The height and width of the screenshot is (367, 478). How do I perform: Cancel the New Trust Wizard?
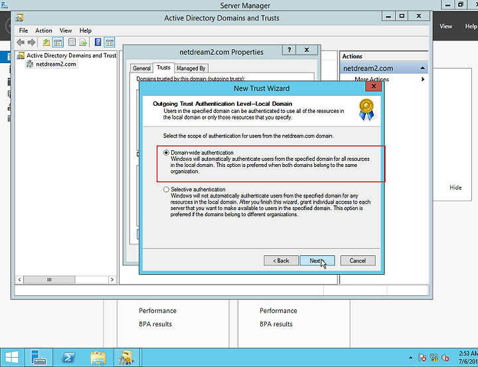click(x=358, y=261)
